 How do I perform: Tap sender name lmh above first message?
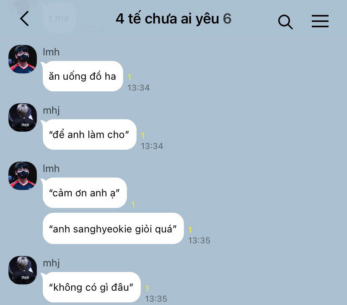coord(51,52)
